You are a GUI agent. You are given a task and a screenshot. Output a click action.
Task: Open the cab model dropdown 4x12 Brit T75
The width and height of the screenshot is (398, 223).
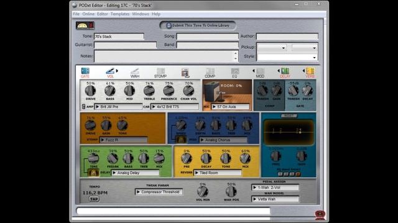(175, 107)
